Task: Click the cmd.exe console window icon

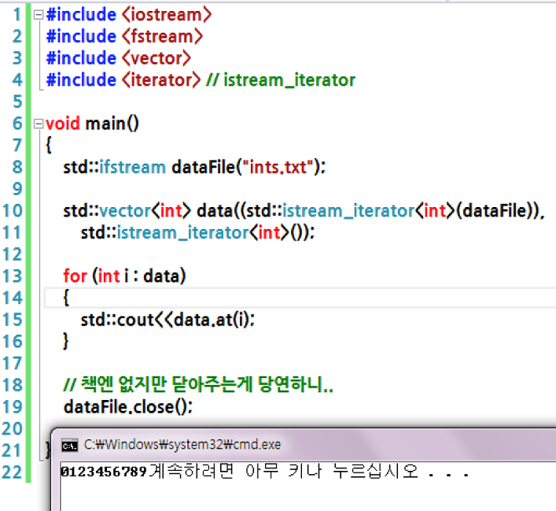Action: coord(69,446)
